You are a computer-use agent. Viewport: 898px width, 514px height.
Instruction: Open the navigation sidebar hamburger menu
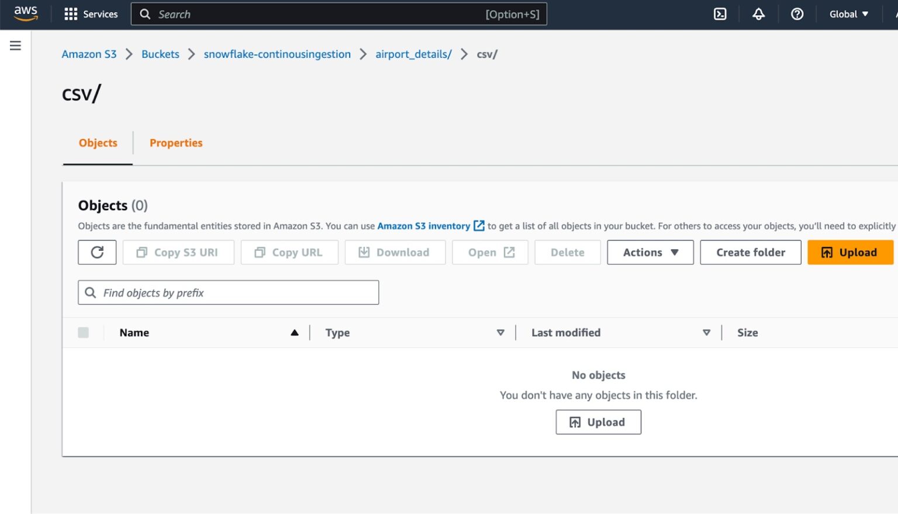pos(15,44)
